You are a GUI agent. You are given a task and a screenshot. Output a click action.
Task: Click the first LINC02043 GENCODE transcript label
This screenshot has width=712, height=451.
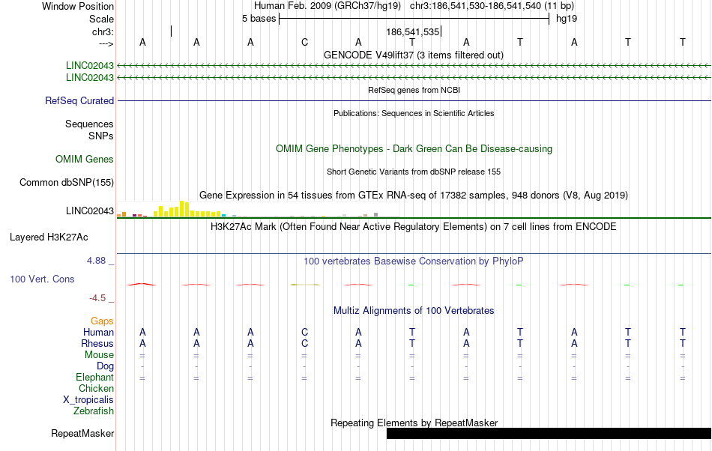pos(90,65)
